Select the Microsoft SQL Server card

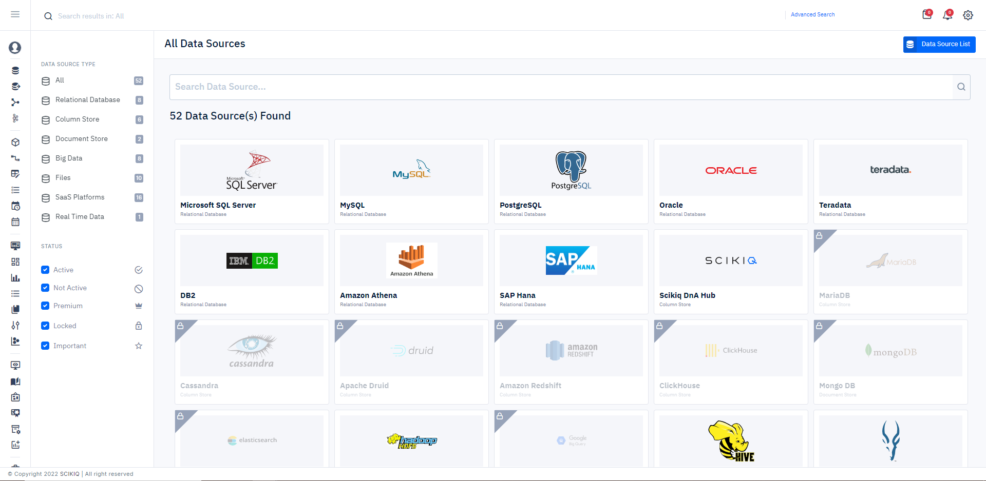[x=252, y=182]
